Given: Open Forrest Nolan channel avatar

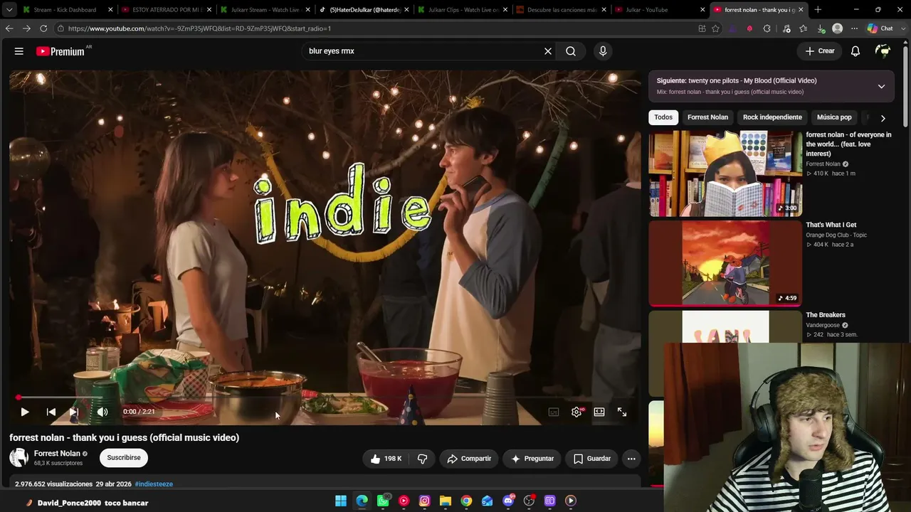Looking at the screenshot, I should point(19,457).
